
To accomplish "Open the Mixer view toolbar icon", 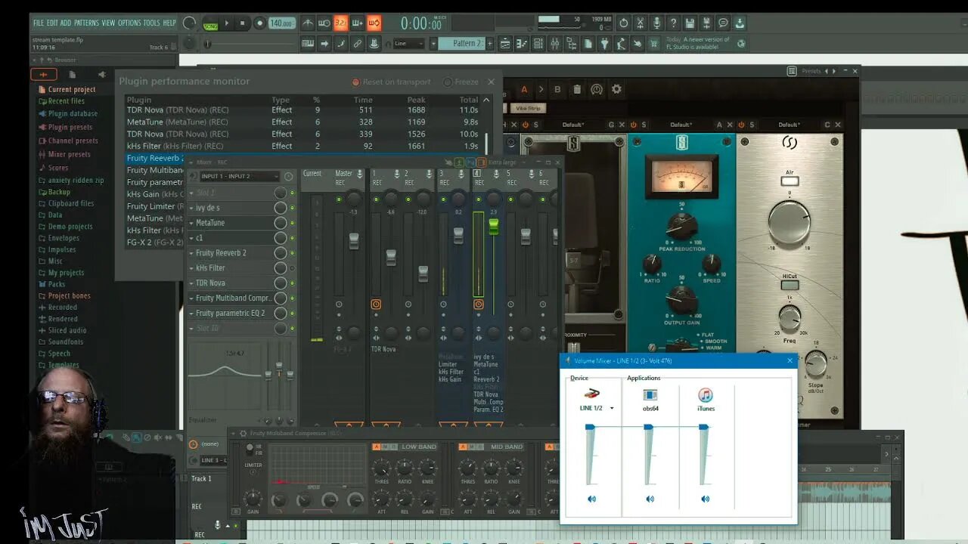I will click(555, 44).
